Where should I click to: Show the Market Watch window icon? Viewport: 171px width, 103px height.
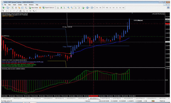13,8
